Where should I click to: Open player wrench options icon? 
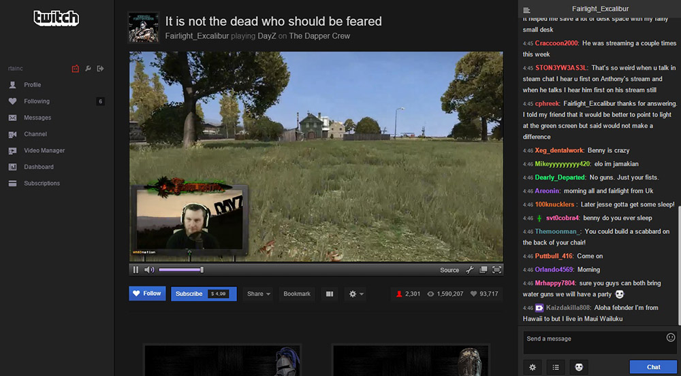469,270
